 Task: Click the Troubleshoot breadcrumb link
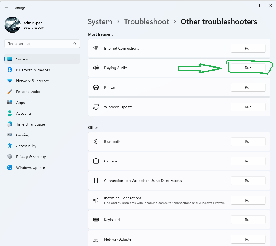coord(147,21)
